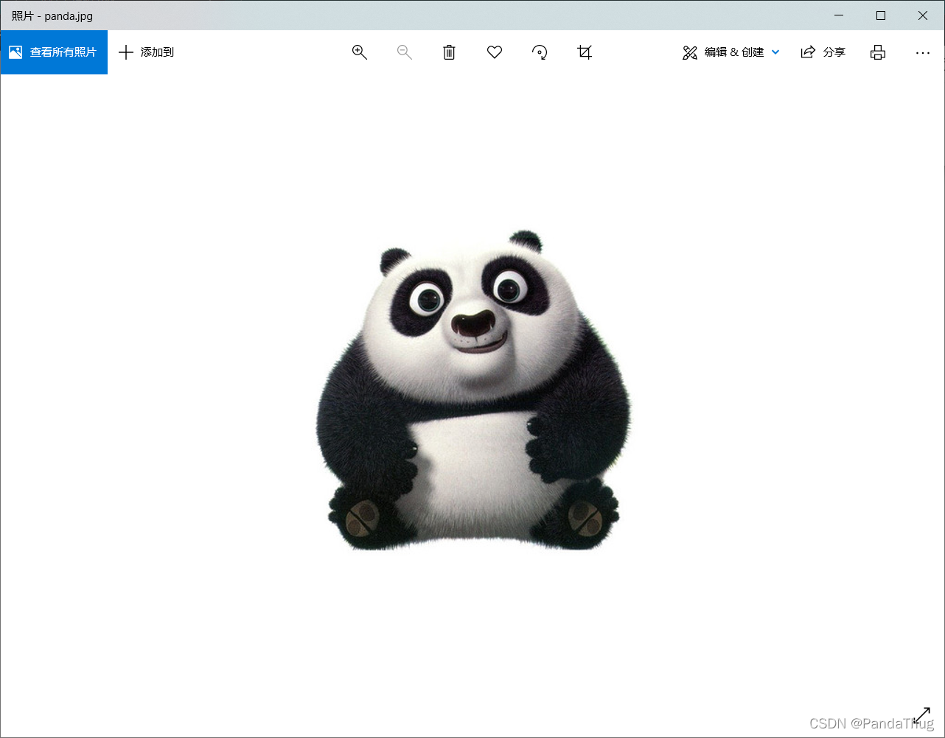
Task: Click the panda image
Action: 474,391
